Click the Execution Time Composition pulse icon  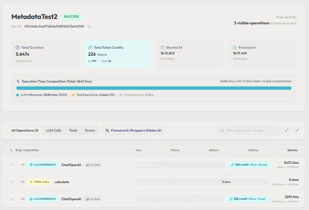(18, 81)
